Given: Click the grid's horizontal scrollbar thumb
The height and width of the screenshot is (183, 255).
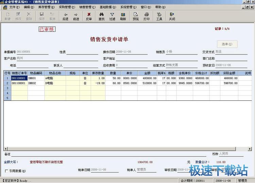Looking at the screenshot, I should coord(122,149).
